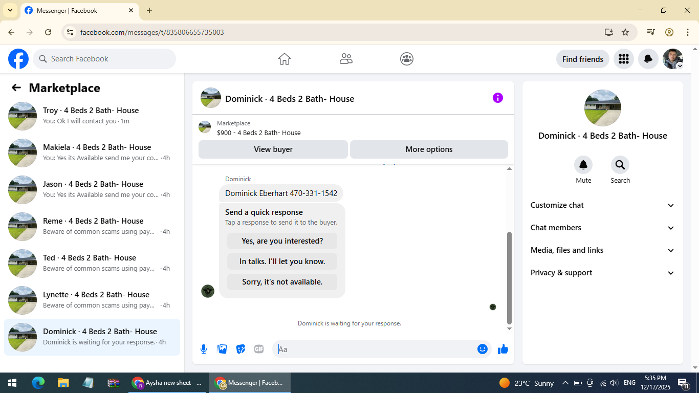Choose a GIF icon

(259, 349)
